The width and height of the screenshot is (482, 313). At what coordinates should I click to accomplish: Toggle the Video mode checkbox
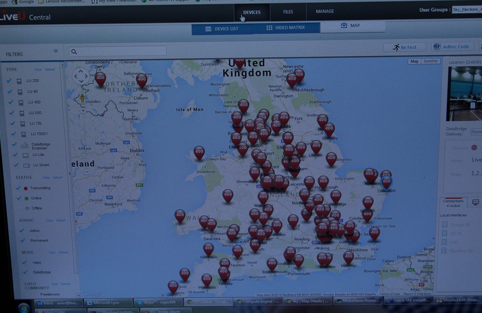point(24,262)
